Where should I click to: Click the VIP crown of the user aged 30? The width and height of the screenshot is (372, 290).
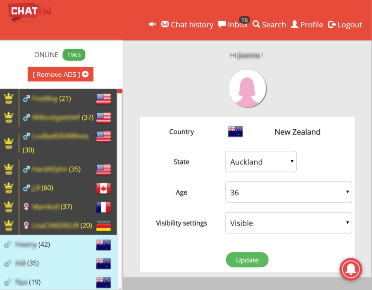pos(9,143)
